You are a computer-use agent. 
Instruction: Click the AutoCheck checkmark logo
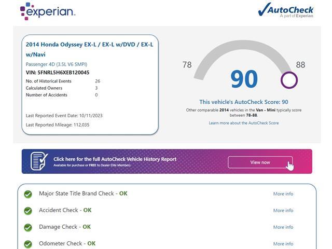(286, 10)
